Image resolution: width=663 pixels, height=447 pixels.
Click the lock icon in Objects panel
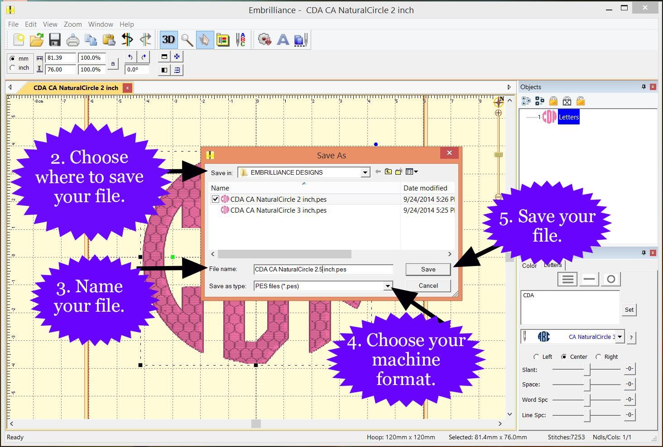point(553,101)
